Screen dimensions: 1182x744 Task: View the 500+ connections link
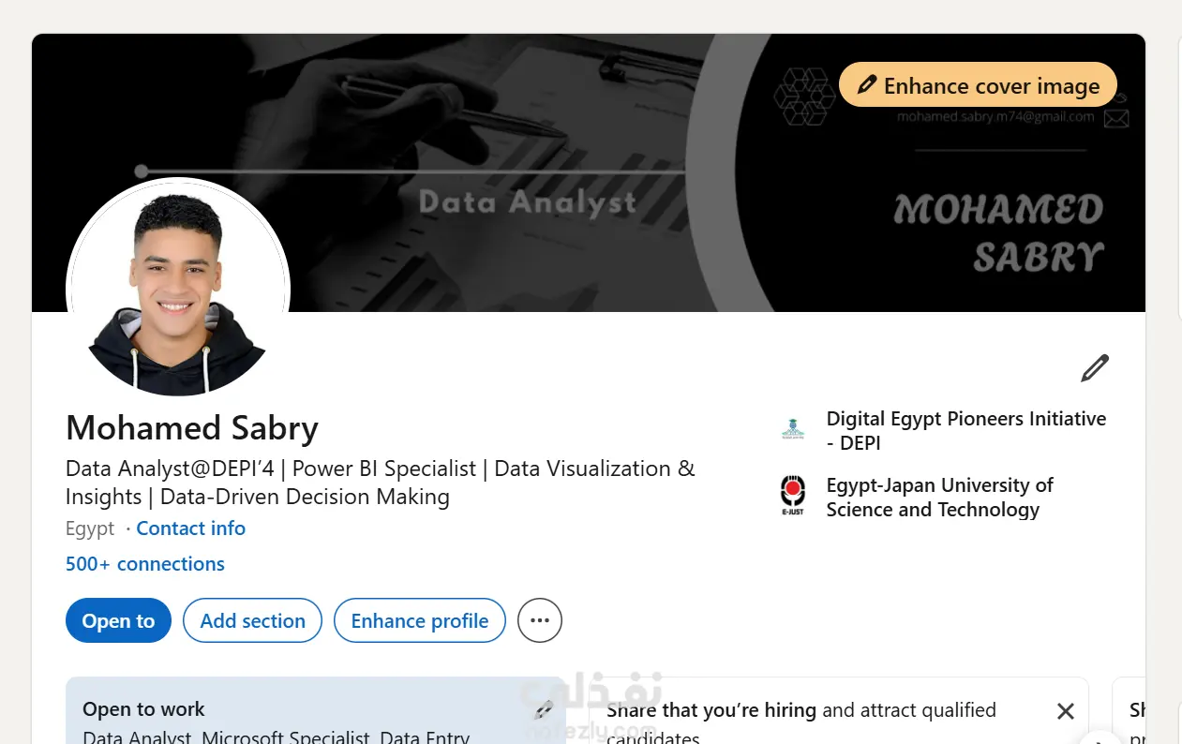click(x=145, y=564)
